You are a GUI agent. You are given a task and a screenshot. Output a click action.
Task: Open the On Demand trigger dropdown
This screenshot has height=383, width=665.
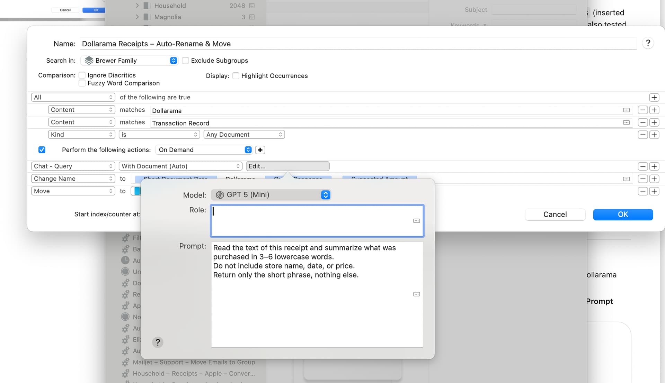tap(204, 150)
